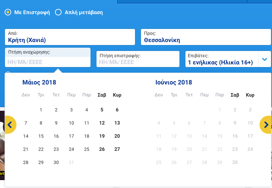The width and height of the screenshot is (272, 188).
Task: Select May 16 date
Action: 56,136
